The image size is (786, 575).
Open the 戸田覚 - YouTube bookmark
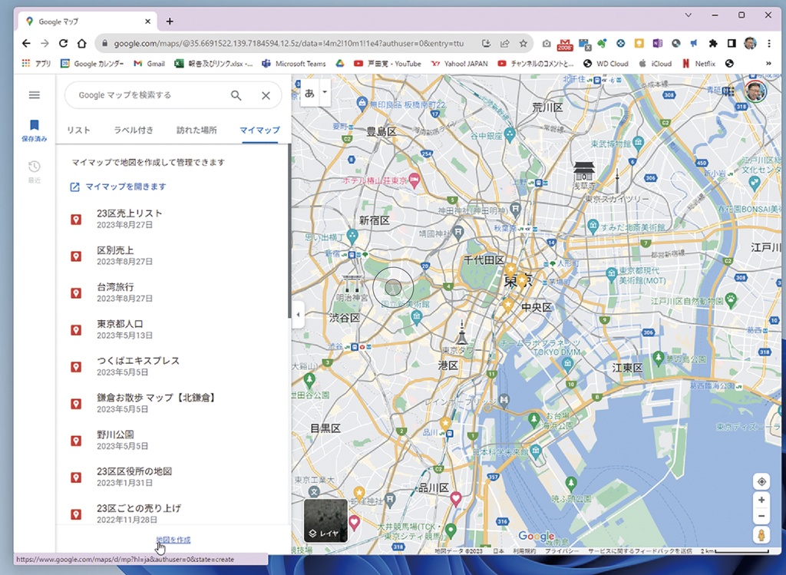point(388,64)
